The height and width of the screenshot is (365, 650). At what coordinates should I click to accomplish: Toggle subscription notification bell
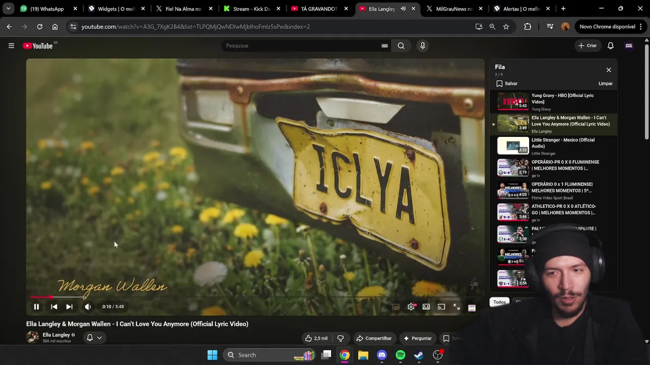[x=90, y=338]
